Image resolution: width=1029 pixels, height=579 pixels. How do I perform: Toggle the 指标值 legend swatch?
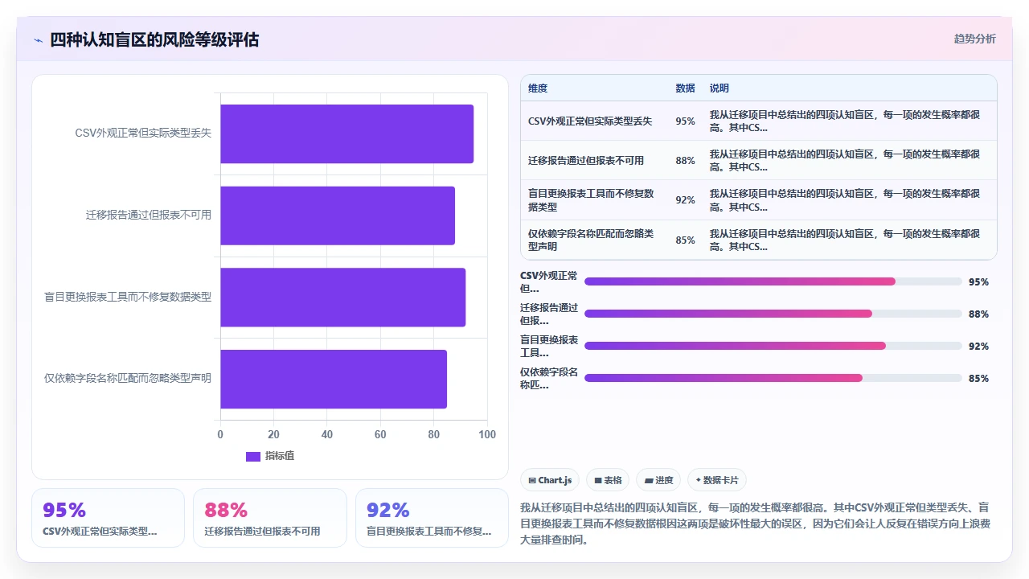point(253,456)
